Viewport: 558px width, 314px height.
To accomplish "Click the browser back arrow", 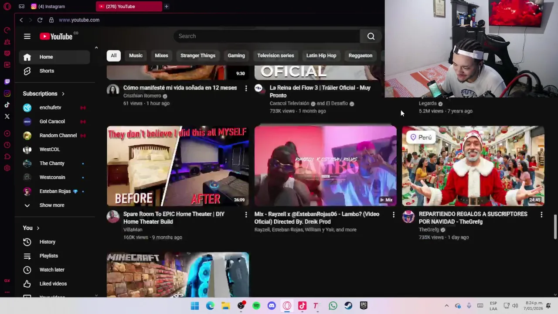I will tap(21, 20).
